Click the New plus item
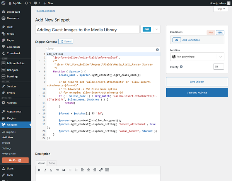The width and height of the screenshot is (232, 181). 48,3
